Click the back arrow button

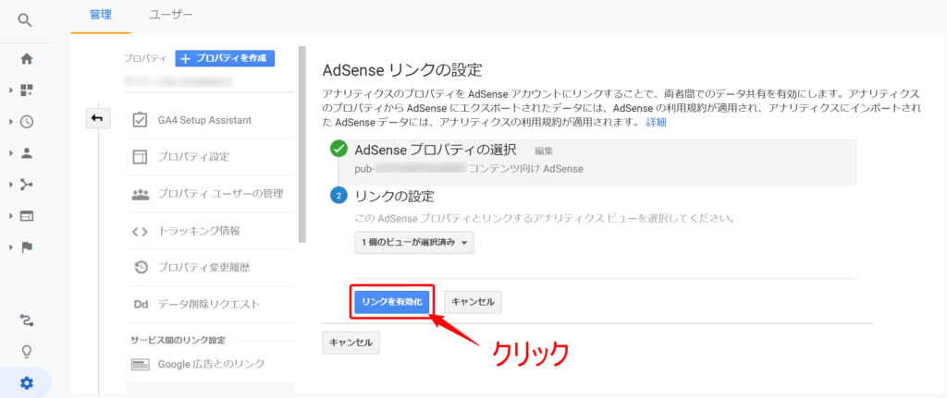pyautogui.click(x=97, y=119)
